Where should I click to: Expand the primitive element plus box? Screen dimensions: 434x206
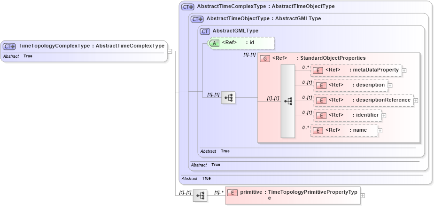363,196
